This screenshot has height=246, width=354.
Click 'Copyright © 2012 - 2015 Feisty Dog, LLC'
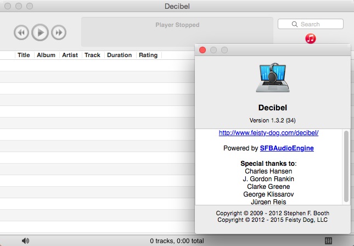click(273, 220)
